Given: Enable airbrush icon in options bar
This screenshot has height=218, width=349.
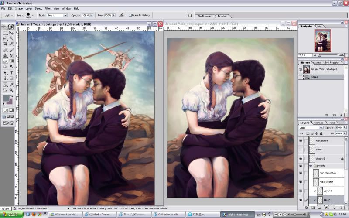Looking at the screenshot, I should [x=121, y=15].
